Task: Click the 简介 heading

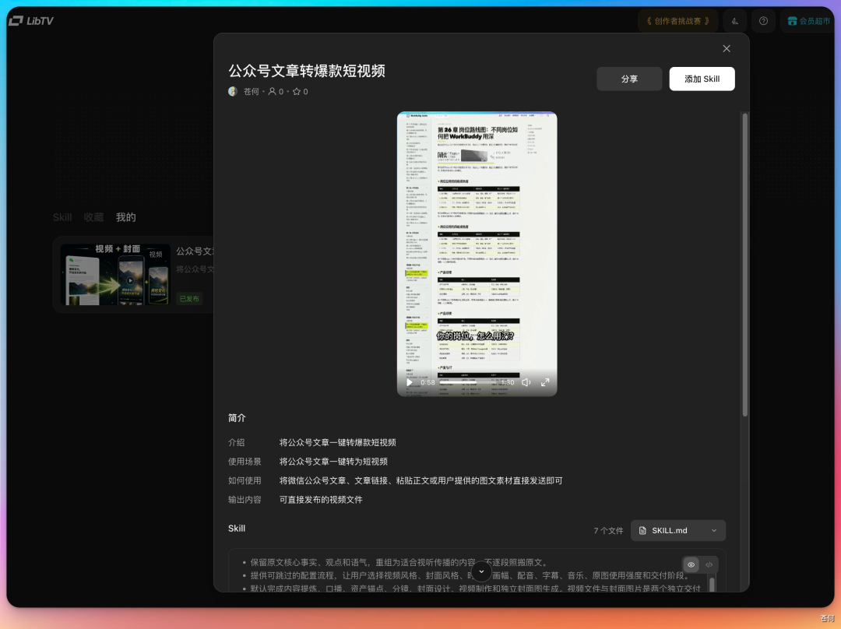Action: click(237, 418)
